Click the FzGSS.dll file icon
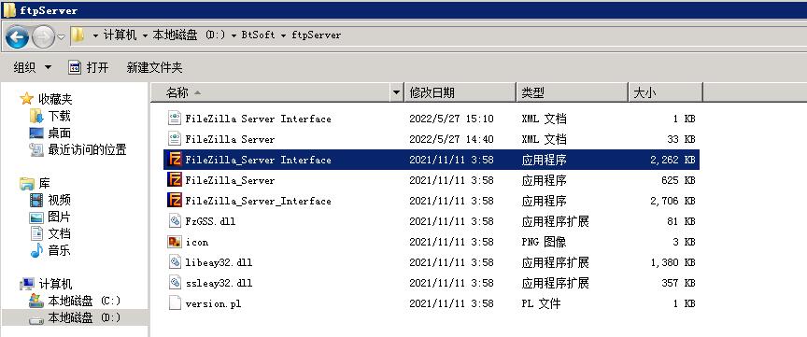 pos(175,221)
